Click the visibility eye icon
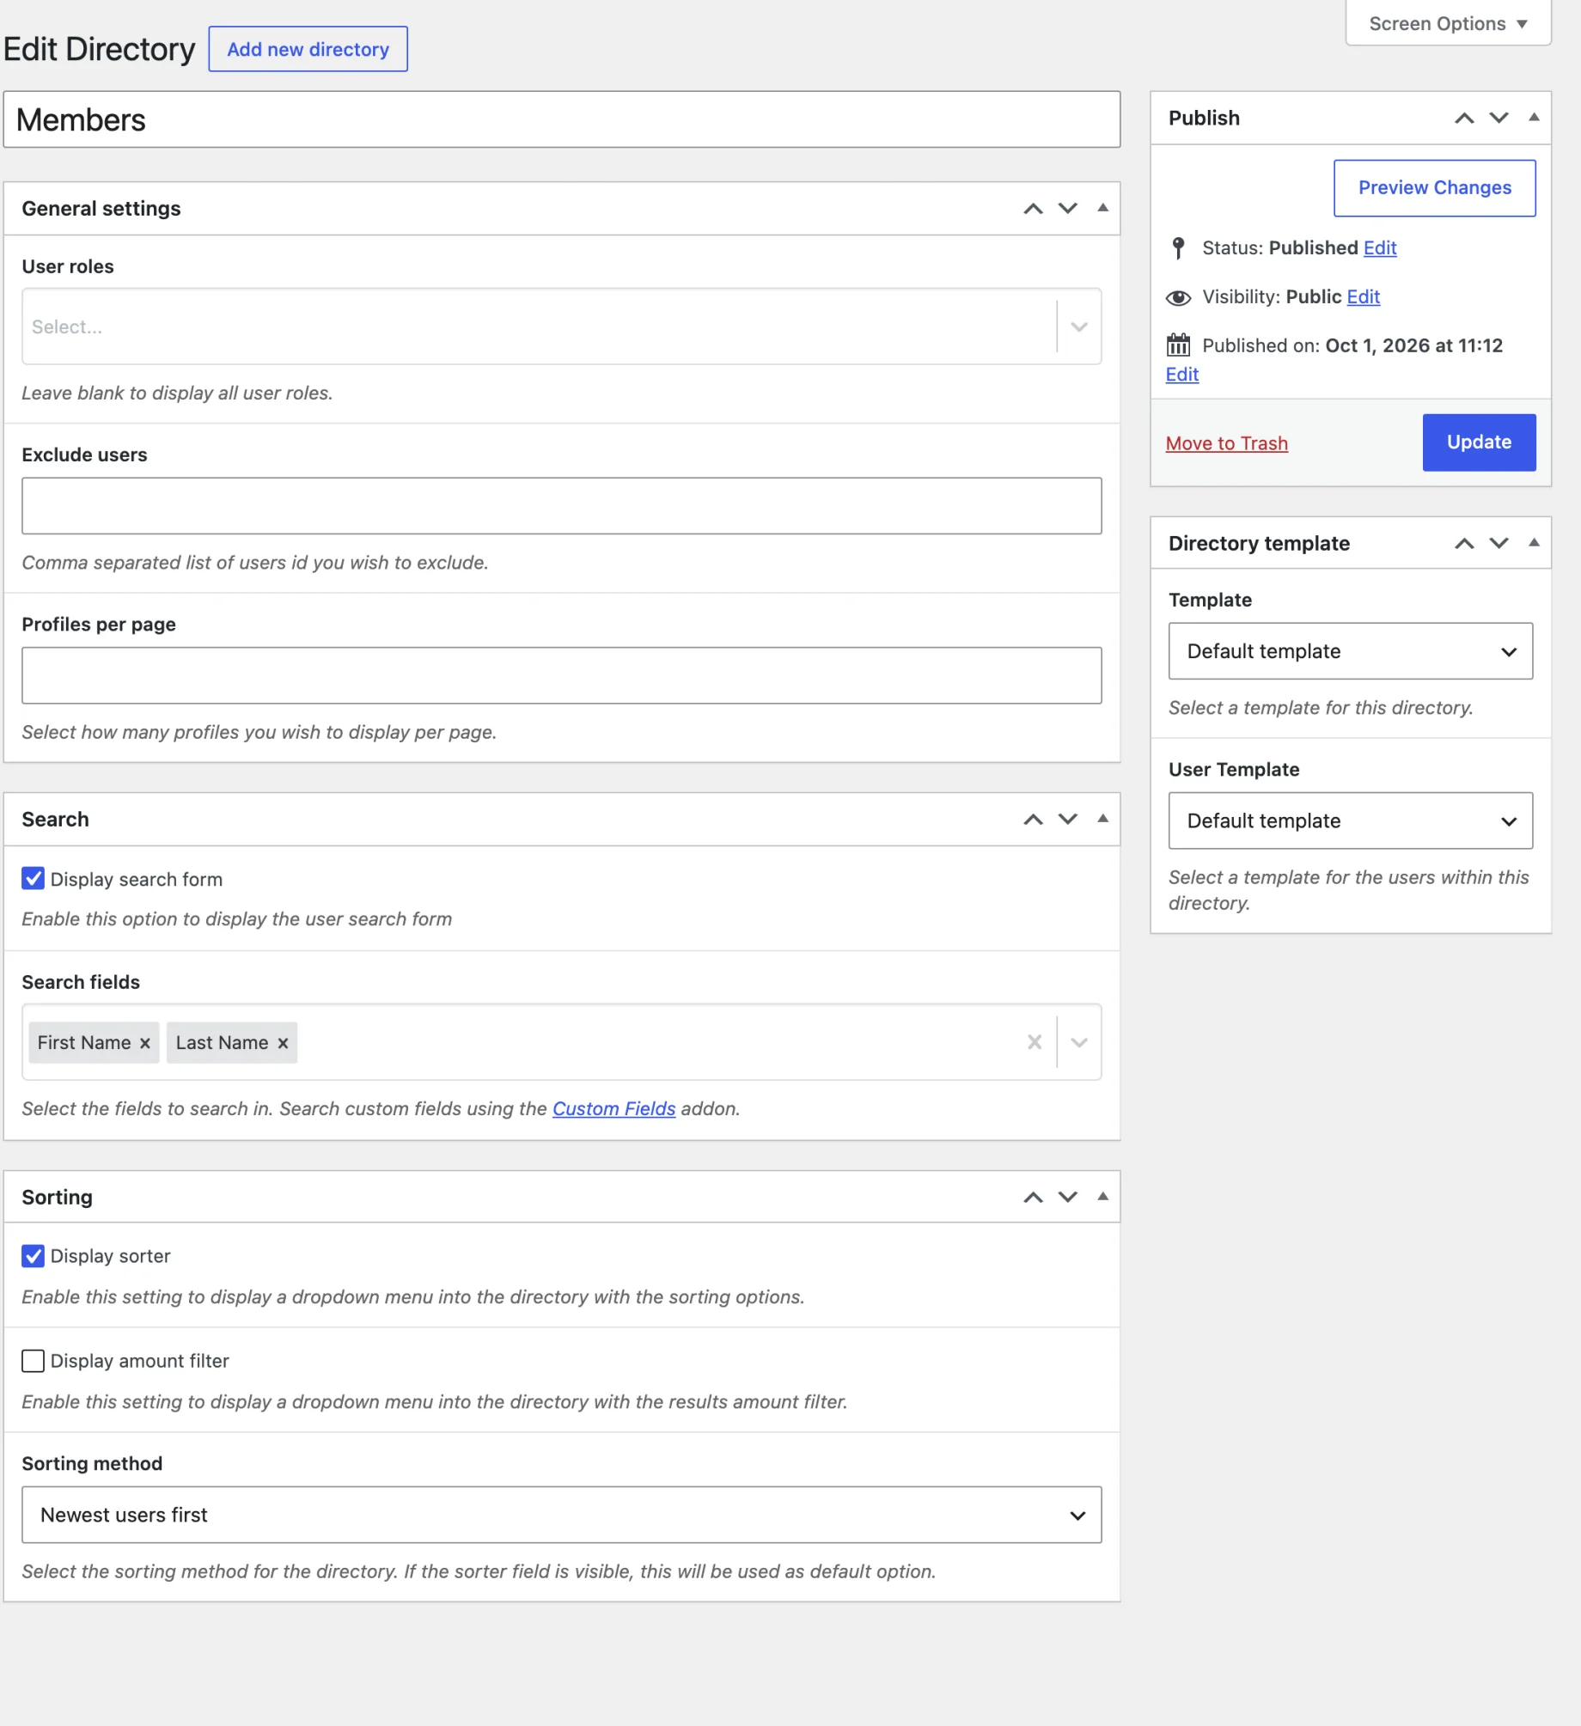This screenshot has height=1726, width=1581. 1179,297
